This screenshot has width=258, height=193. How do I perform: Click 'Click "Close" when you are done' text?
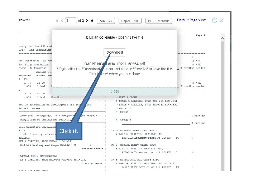(115, 74)
